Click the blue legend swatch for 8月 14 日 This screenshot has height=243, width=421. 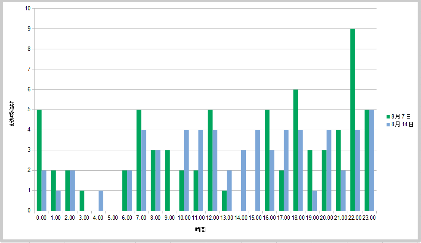(x=388, y=124)
